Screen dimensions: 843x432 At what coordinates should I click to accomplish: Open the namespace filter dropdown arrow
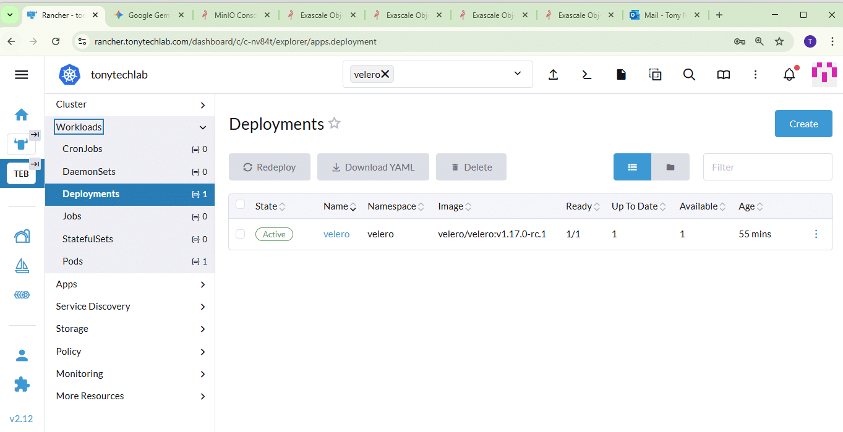click(518, 74)
